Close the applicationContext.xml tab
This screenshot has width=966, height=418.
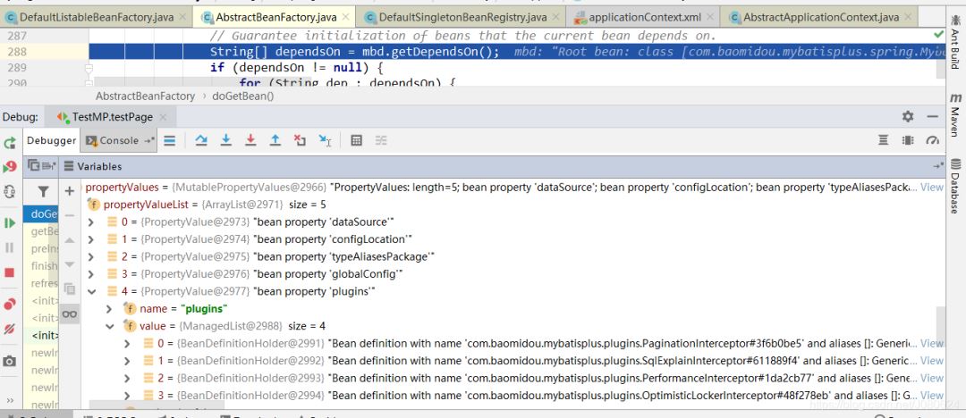pos(709,17)
